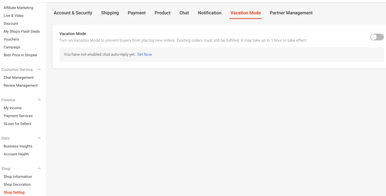Screen dimensions: 386x196
Task: Go to My Income page
Action: (x=13, y=108)
